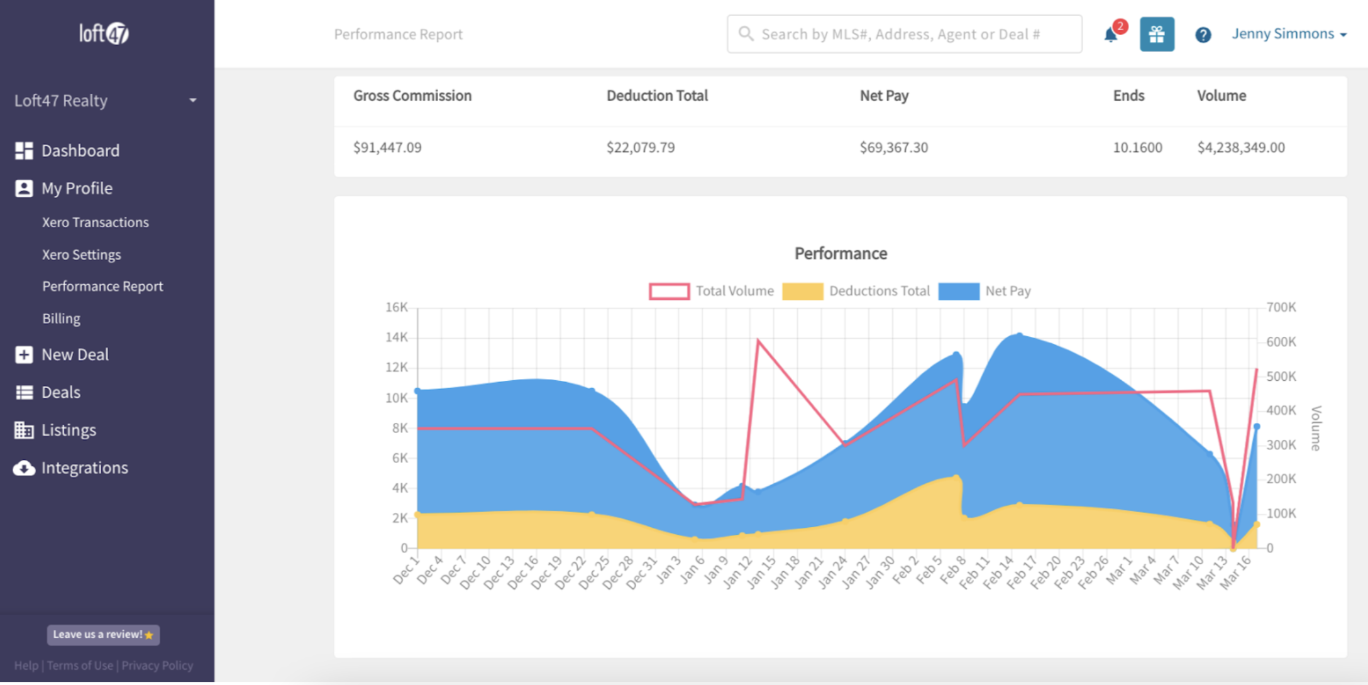The width and height of the screenshot is (1368, 685).
Task: Click the $69,367.30 net pay value
Action: coord(894,148)
